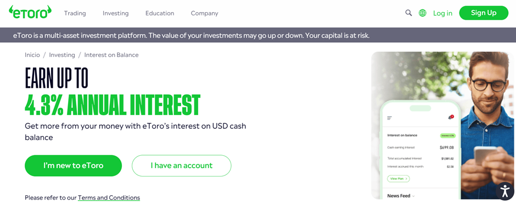Open the Investing menu
The image size is (516, 210).
tap(115, 14)
